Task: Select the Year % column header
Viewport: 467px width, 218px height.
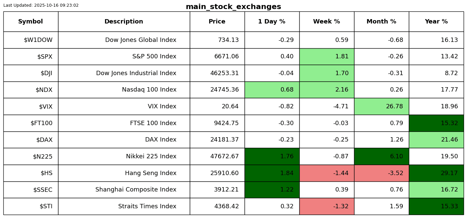Action: pos(436,22)
